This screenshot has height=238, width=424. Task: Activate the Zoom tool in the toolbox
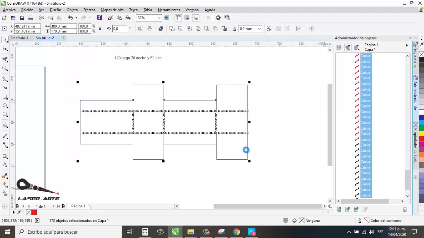click(5, 68)
